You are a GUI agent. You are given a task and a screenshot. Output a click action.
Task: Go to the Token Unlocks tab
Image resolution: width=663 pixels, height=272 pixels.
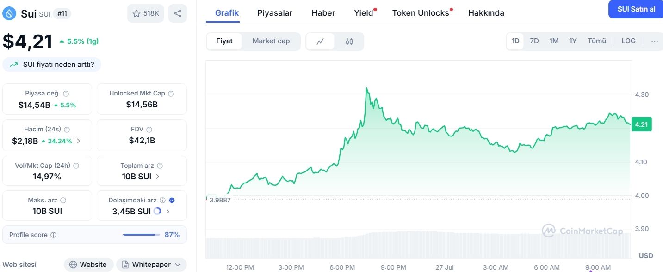pyautogui.click(x=421, y=13)
